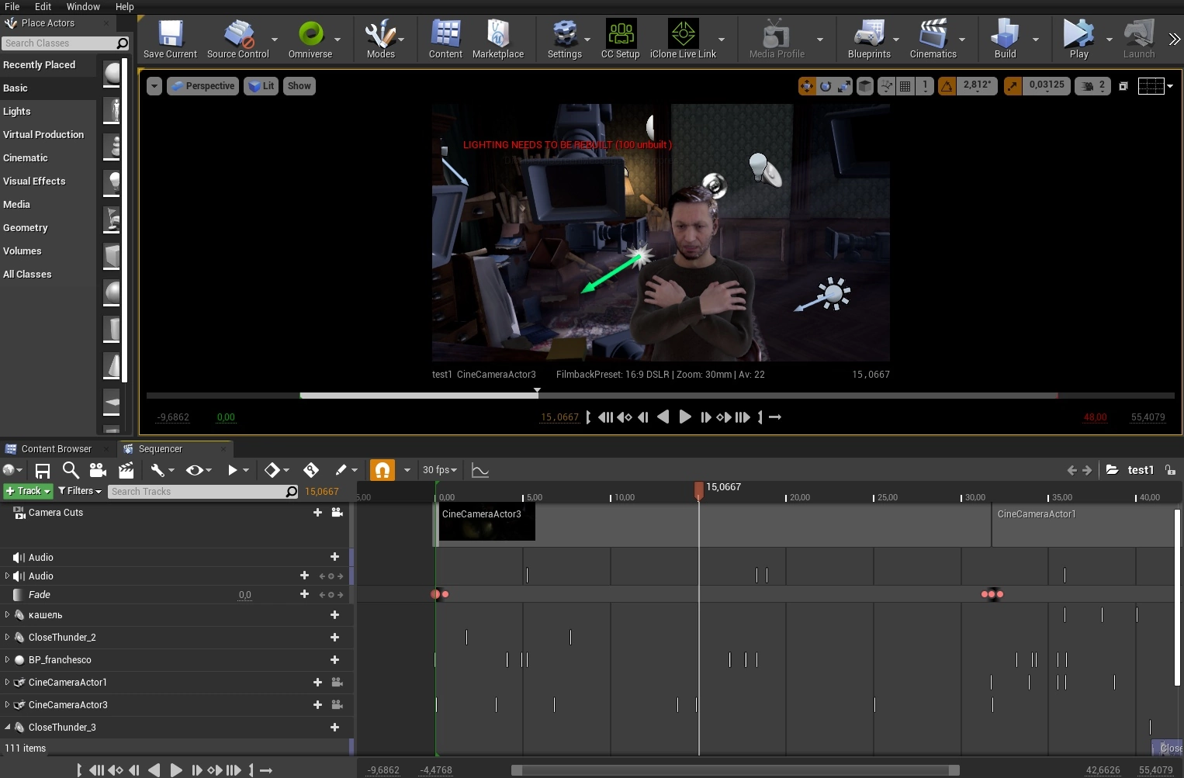Viewport: 1184px width, 778px height.
Task: Collapse the CloseThunder_3 track
Action: coord(7,727)
